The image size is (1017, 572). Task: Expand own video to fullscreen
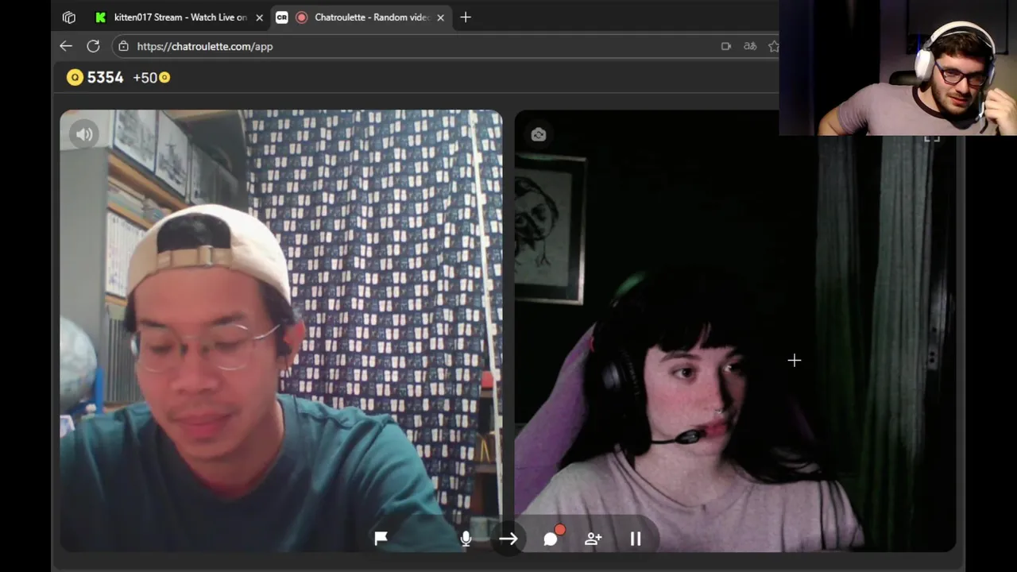(x=932, y=137)
